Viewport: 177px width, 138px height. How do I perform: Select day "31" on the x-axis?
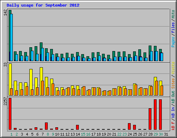[x=166, y=134]
